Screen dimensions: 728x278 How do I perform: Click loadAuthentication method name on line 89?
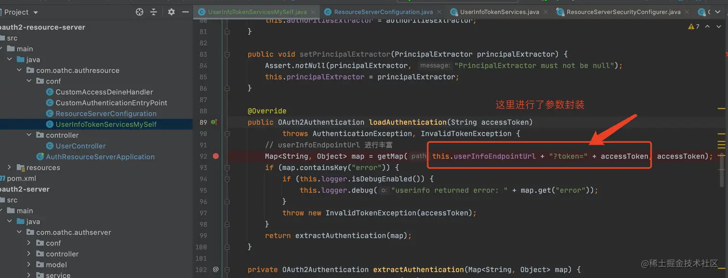click(x=408, y=122)
